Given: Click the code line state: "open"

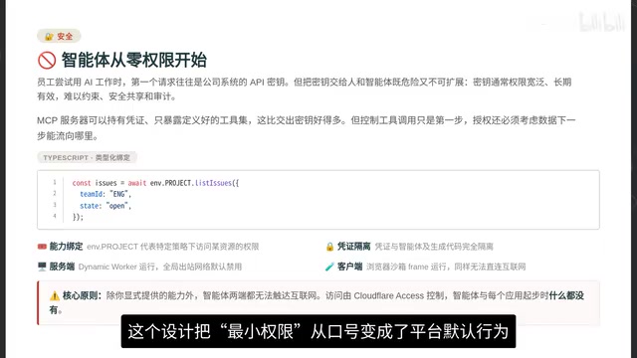Looking at the screenshot, I should (x=106, y=206).
